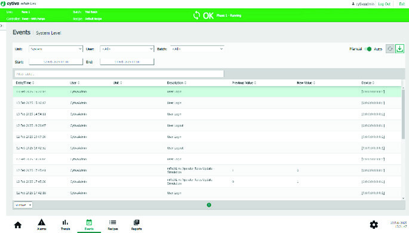Click the user profile icon beside cytivaadmin
The height and width of the screenshot is (233, 409).
pyautogui.click(x=353, y=4)
